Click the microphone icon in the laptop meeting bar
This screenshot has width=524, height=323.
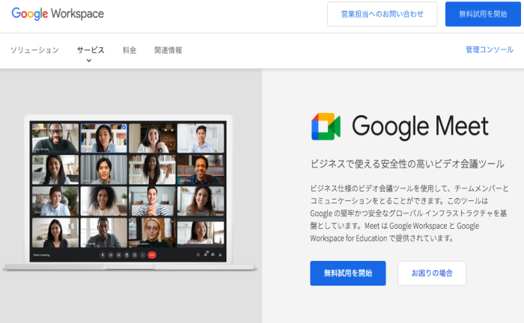(103, 255)
